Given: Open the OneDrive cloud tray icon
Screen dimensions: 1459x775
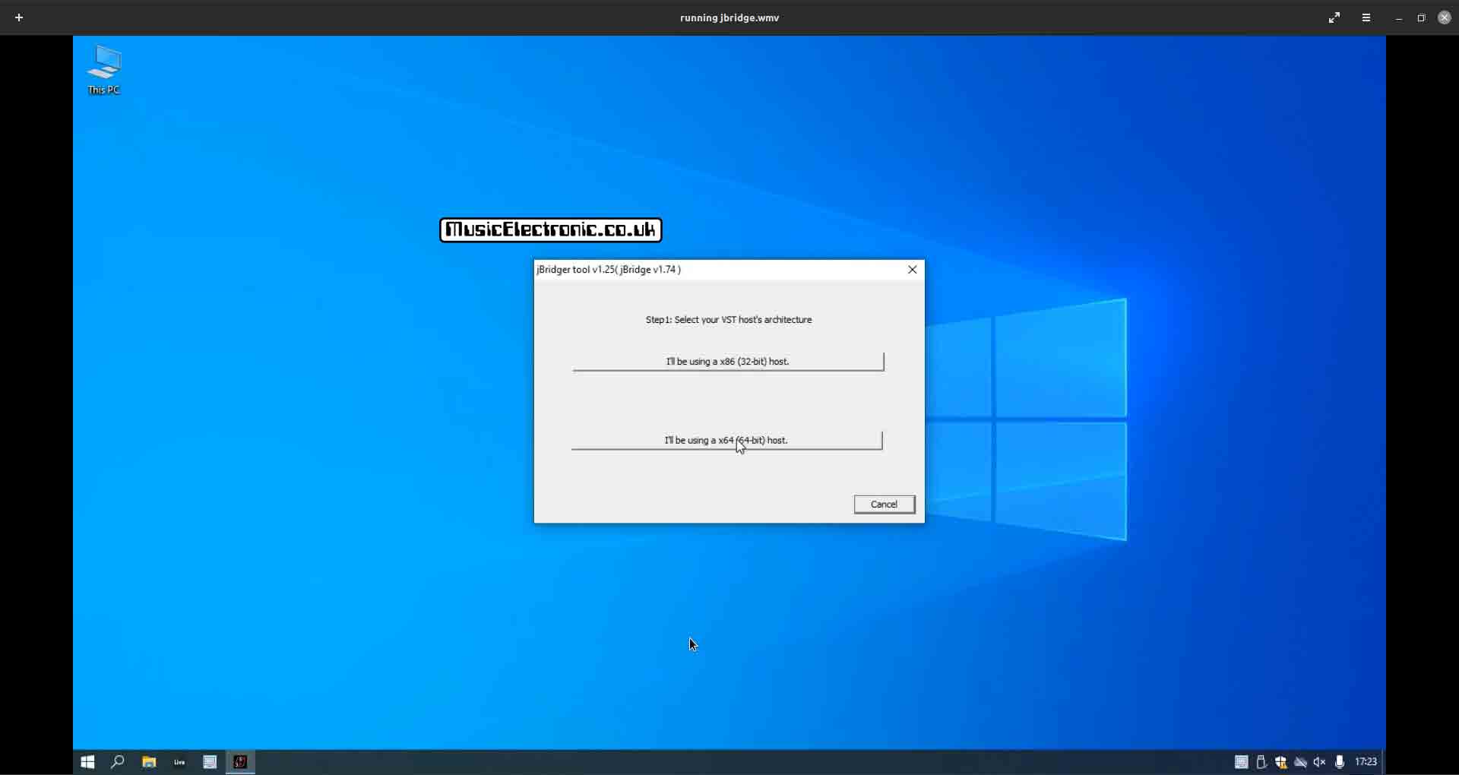Looking at the screenshot, I should point(1301,762).
